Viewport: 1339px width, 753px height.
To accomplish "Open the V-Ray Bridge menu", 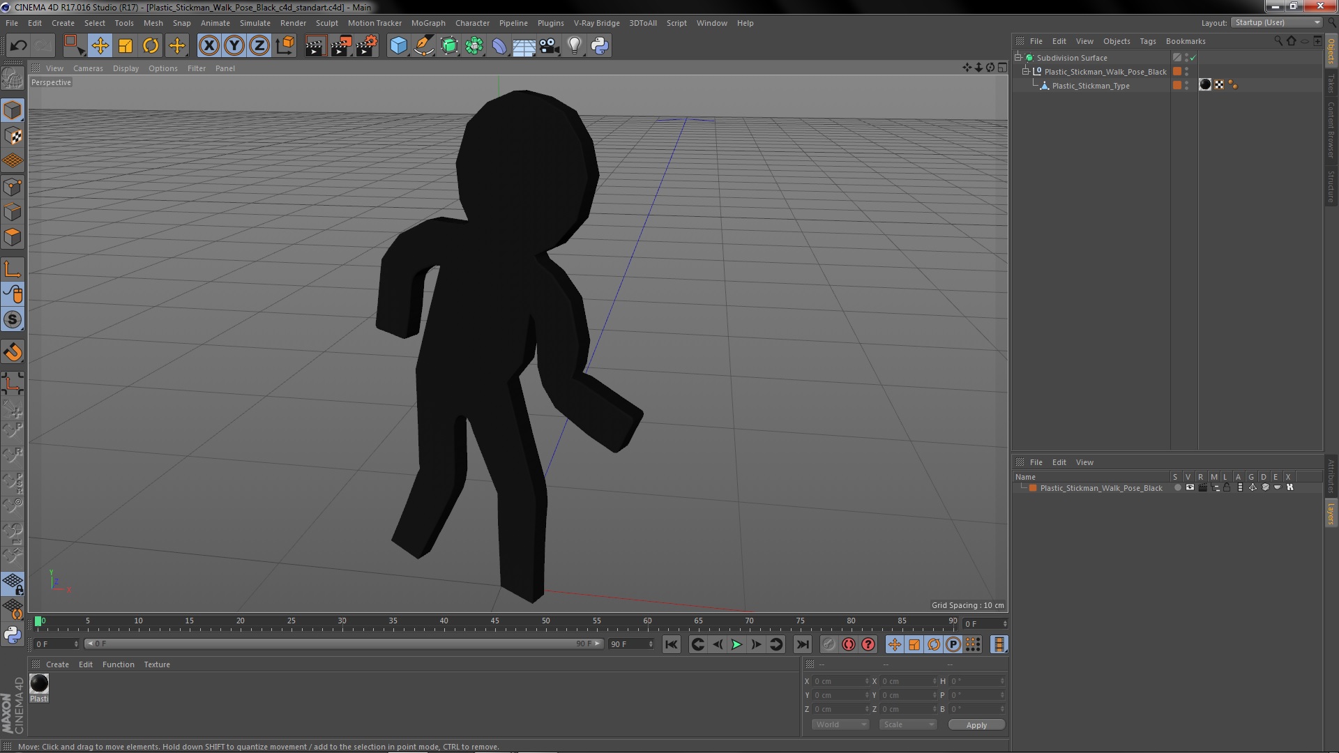I will tap(596, 23).
